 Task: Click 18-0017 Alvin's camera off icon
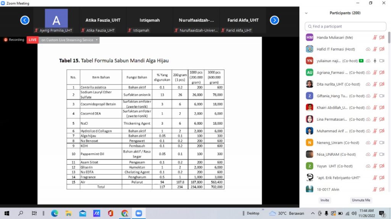click(x=382, y=189)
